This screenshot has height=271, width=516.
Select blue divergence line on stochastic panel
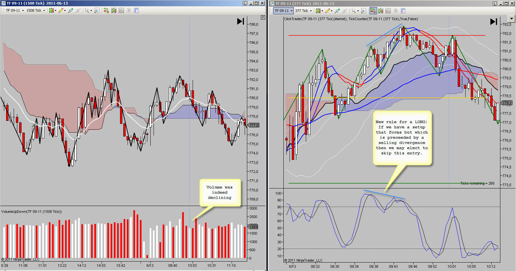[384, 194]
